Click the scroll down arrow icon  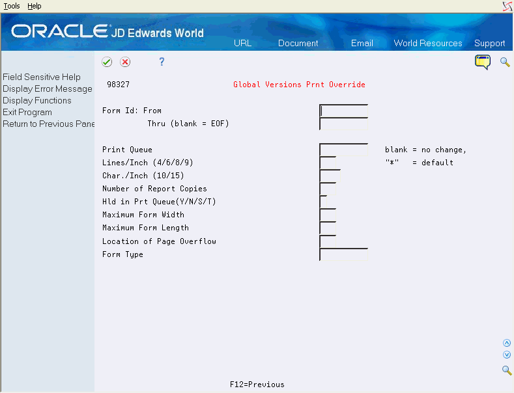[507, 355]
